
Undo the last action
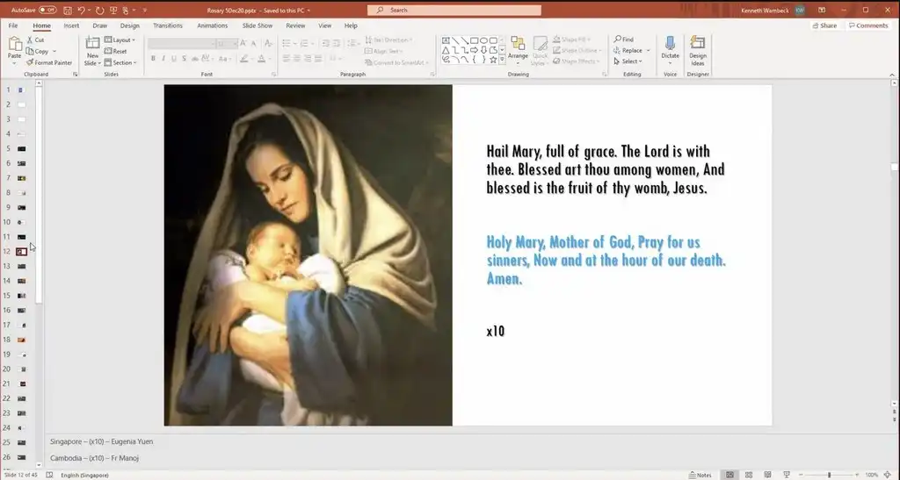(81, 11)
